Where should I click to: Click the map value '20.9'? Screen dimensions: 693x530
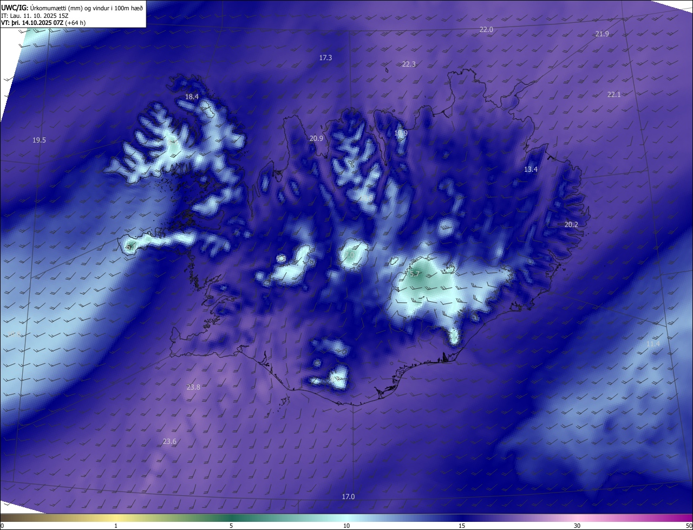click(316, 139)
